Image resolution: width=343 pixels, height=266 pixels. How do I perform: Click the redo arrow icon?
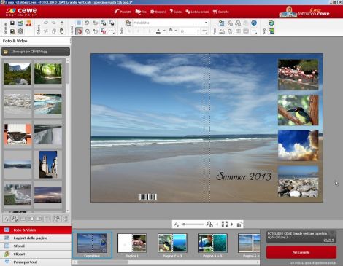point(54,23)
